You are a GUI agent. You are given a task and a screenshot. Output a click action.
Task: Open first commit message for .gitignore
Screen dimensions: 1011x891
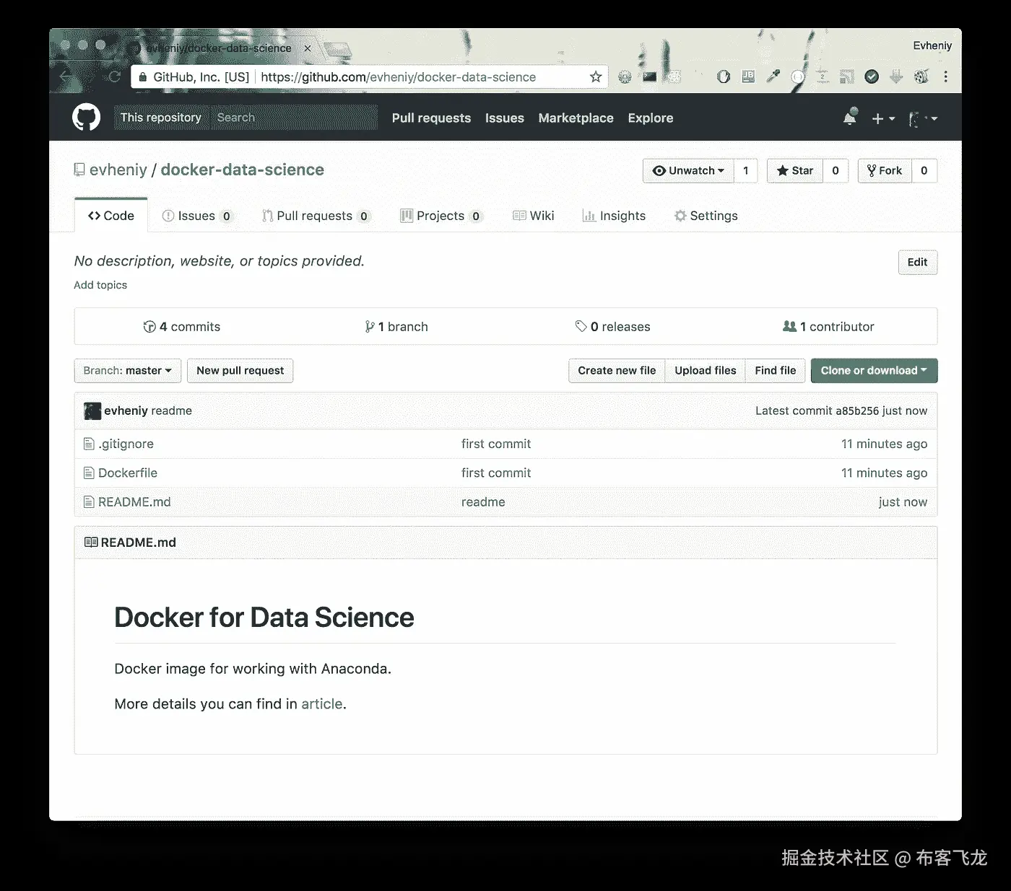(496, 444)
